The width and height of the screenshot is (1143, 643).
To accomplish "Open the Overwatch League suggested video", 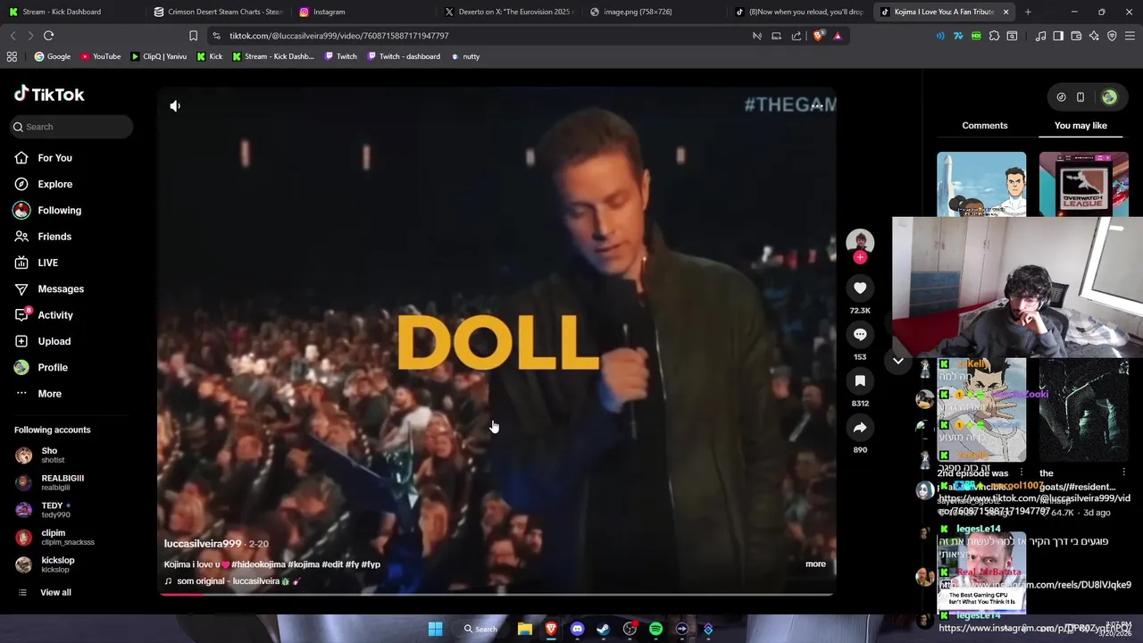I will [1083, 184].
